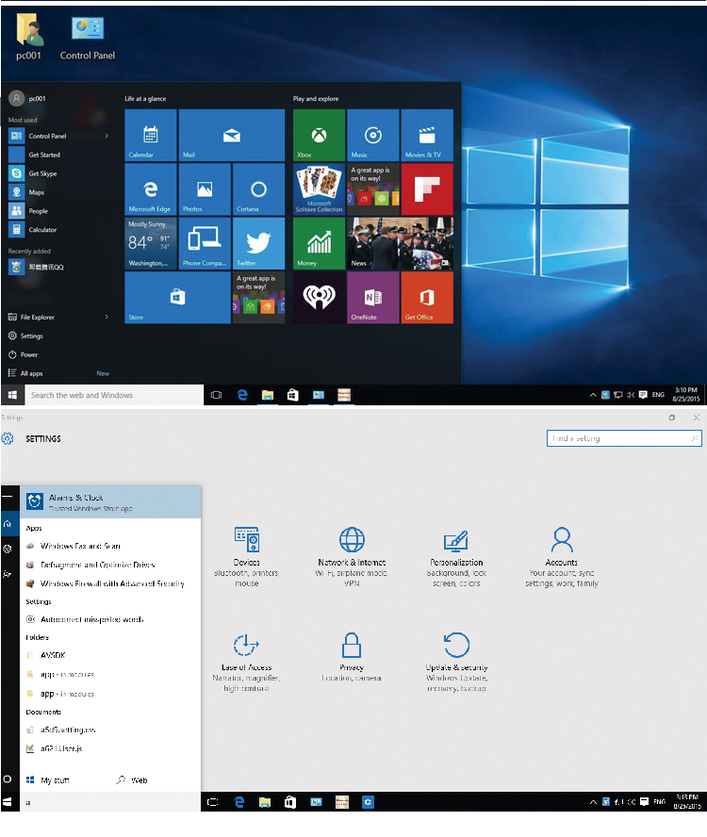707x837 pixels.
Task: Open the Get Office tile
Action: pos(427,297)
